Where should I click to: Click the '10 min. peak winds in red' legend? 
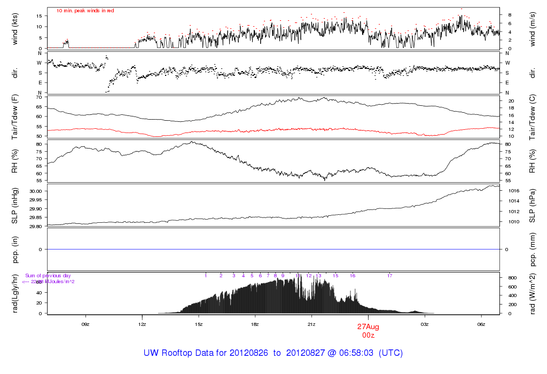(85, 11)
